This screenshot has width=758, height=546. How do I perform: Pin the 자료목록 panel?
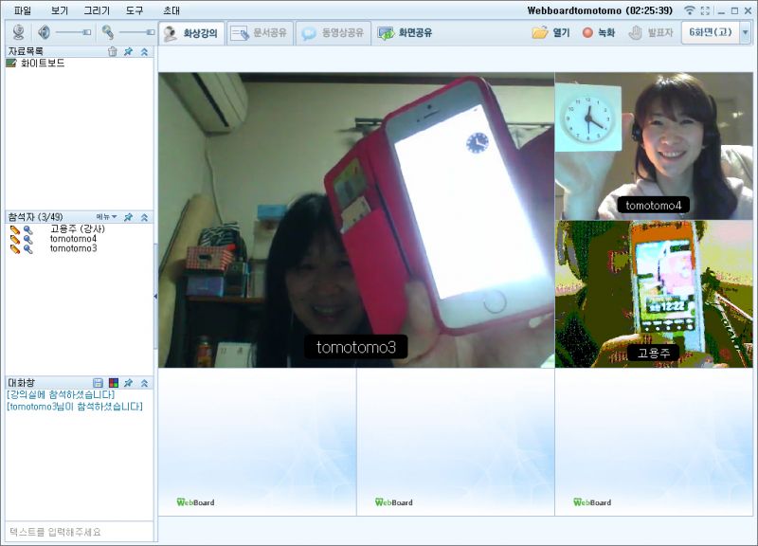128,51
